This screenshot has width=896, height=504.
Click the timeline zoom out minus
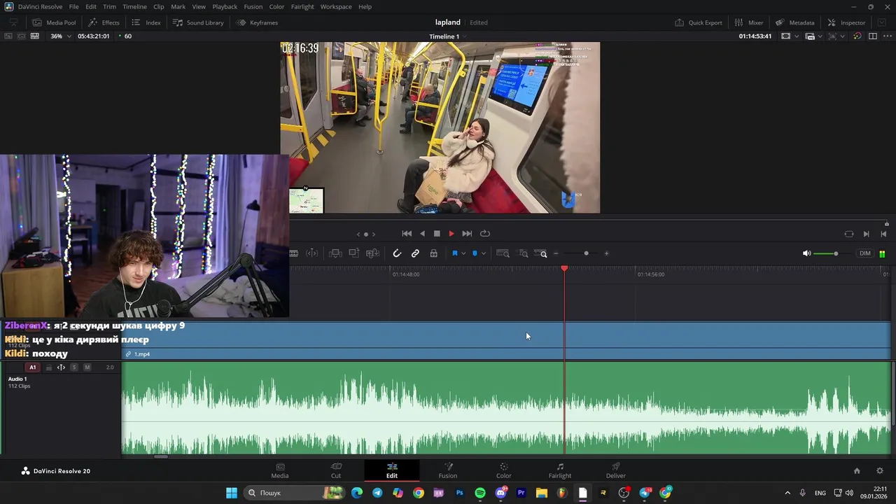pyautogui.click(x=556, y=253)
